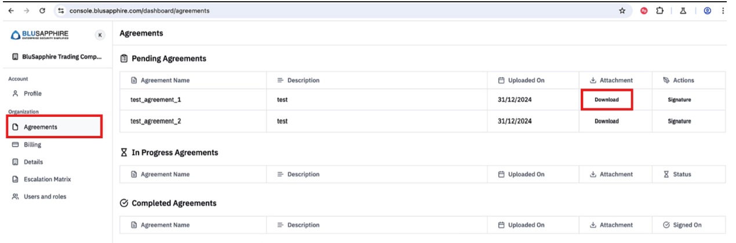Click the browser address bar URL
The height and width of the screenshot is (243, 736).
pyautogui.click(x=139, y=10)
